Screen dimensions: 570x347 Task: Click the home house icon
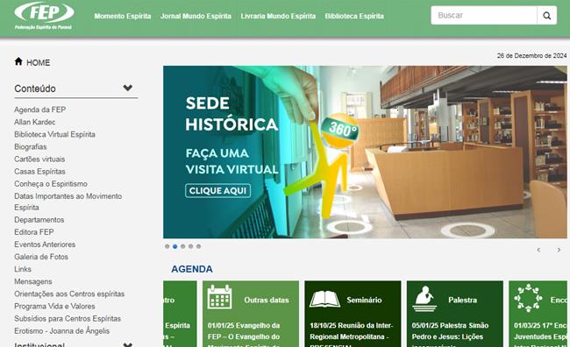[x=18, y=61]
